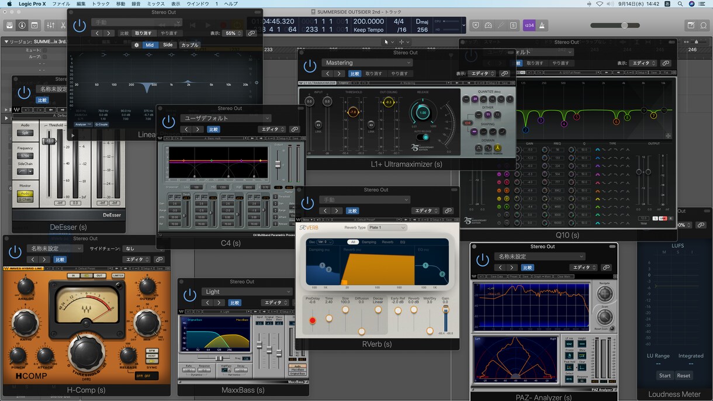Open Mastering preset dropdown in L1+ Ultramaximizer

pos(367,63)
